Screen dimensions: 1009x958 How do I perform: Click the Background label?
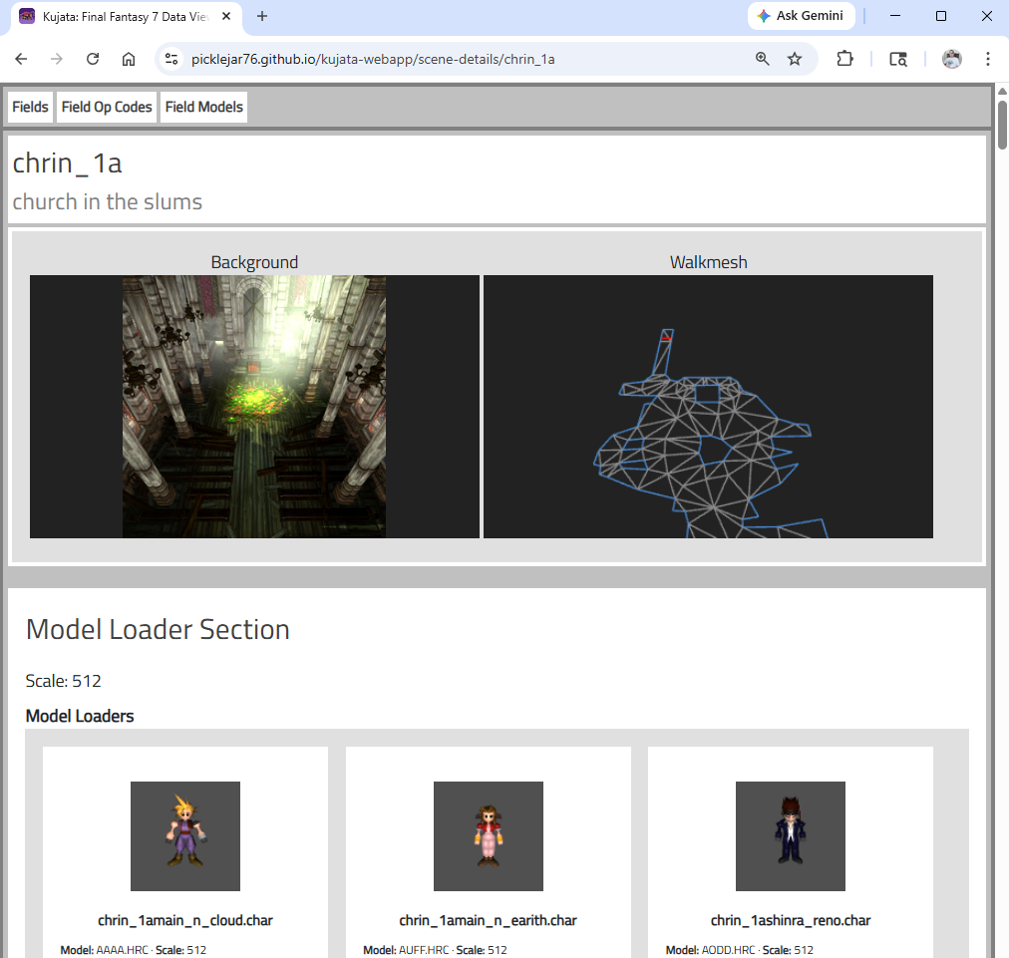[x=254, y=262]
